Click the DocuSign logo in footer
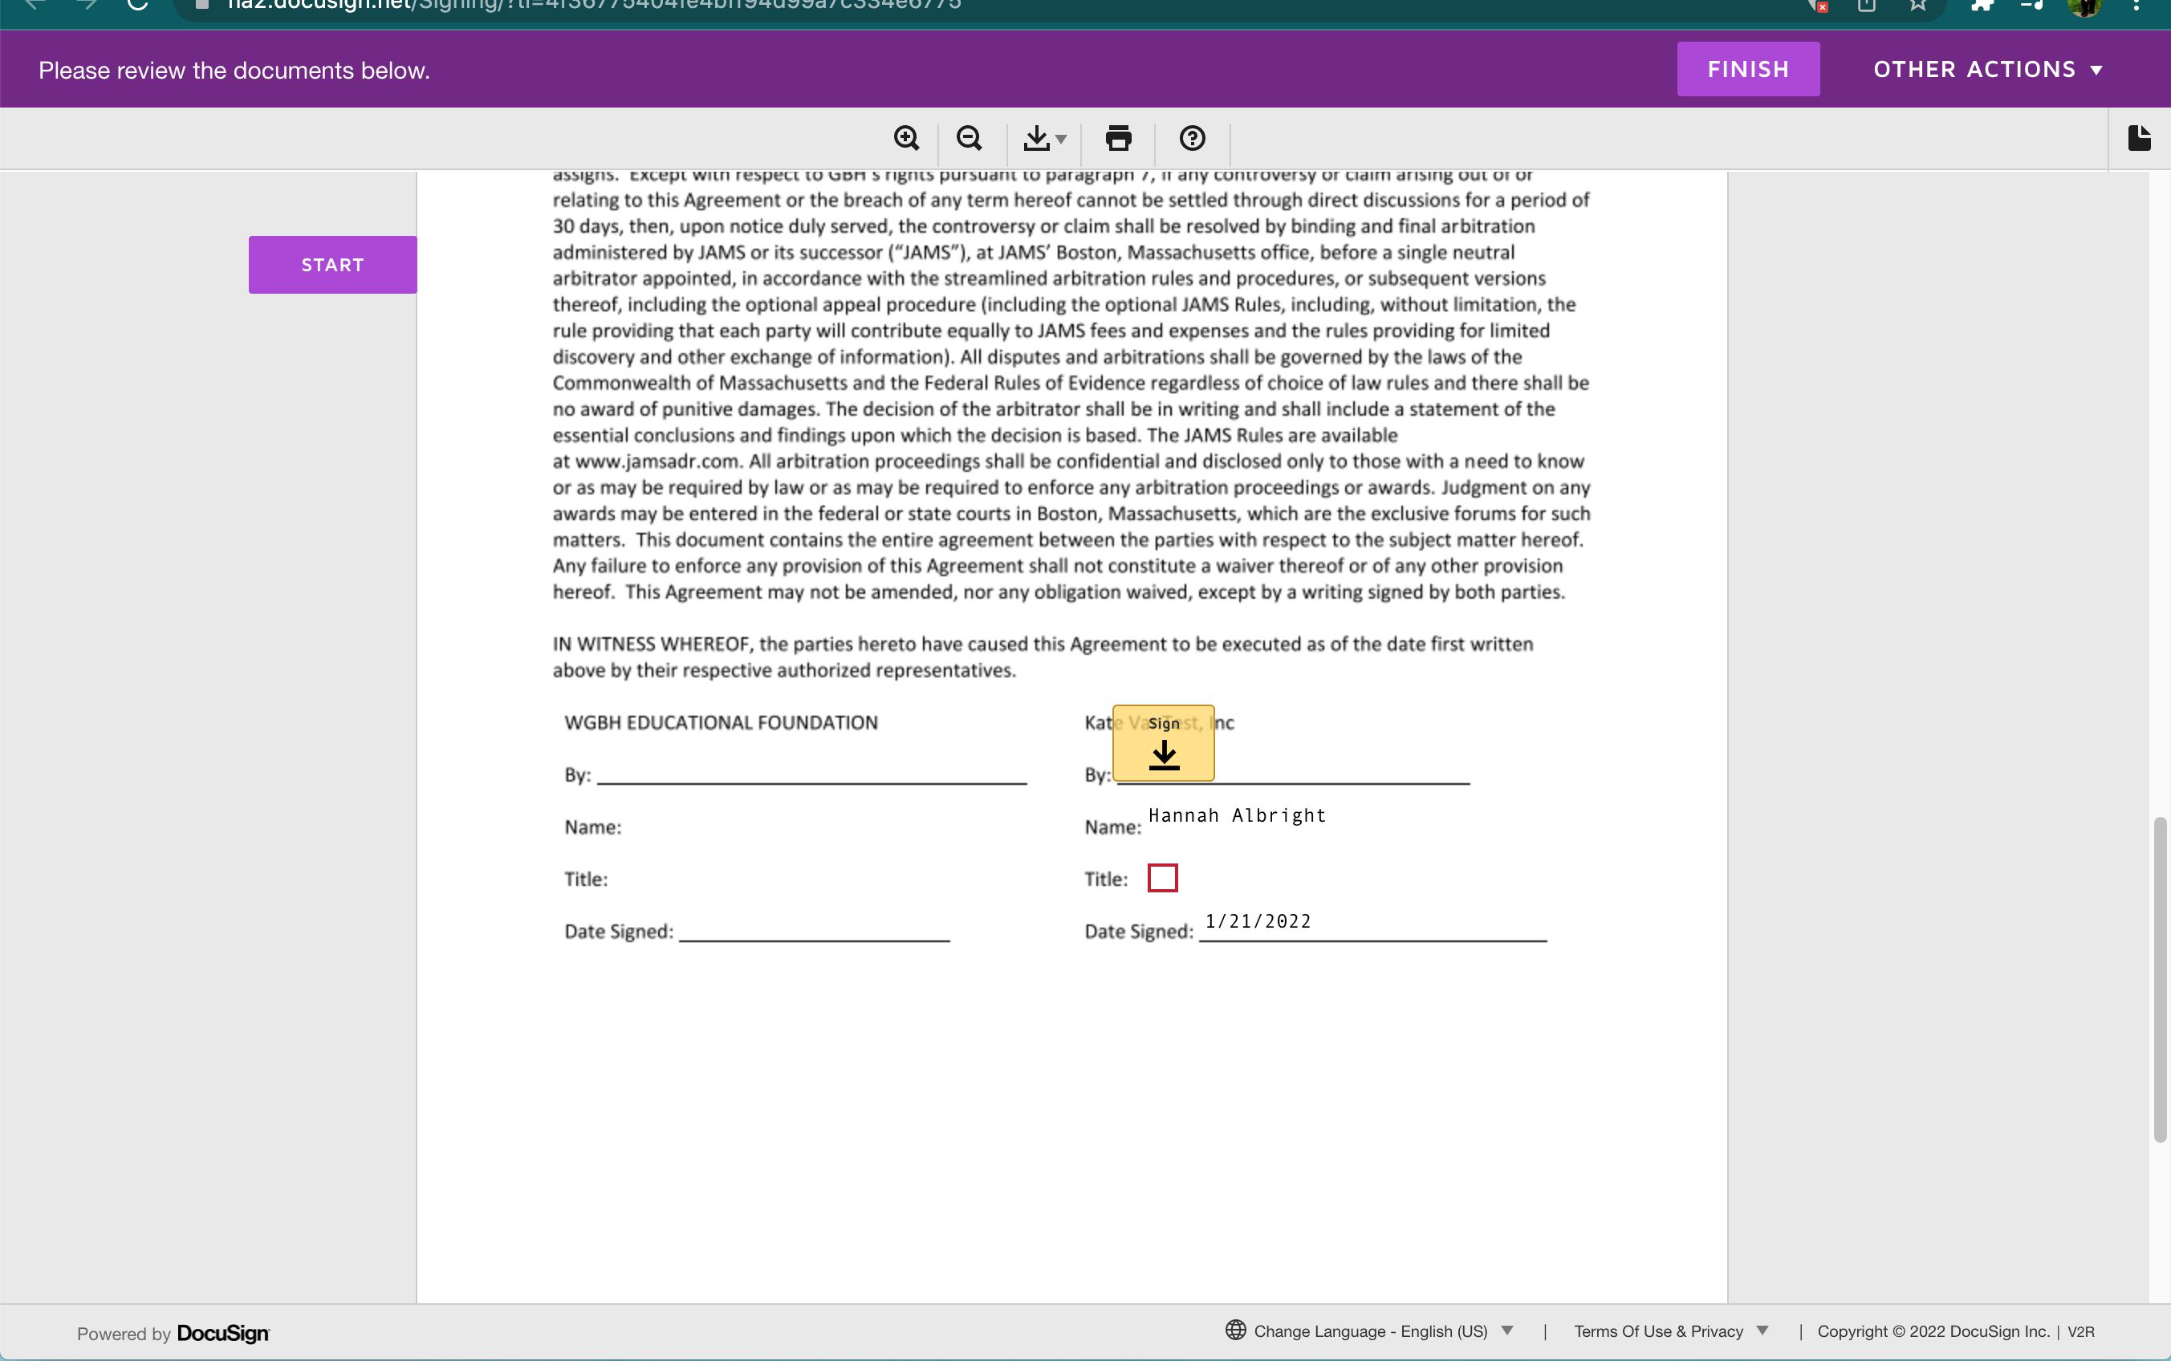The width and height of the screenshot is (2171, 1361). pos(222,1333)
